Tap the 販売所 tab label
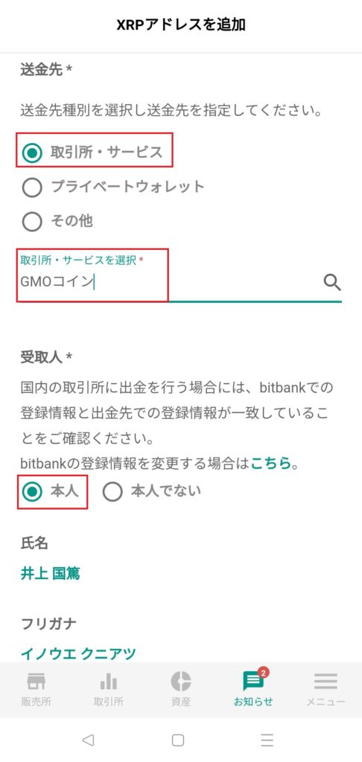The image size is (362, 762). [x=36, y=702]
